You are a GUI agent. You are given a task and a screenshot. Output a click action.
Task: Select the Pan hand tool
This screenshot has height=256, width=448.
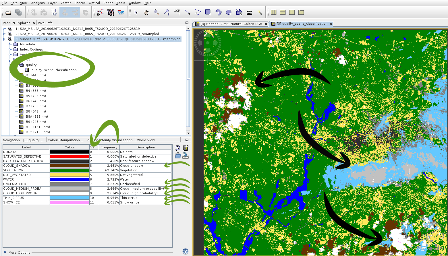point(146,12)
